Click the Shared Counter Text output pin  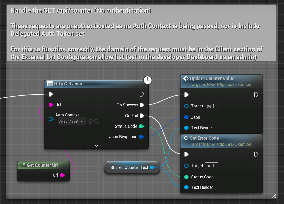click(x=152, y=167)
